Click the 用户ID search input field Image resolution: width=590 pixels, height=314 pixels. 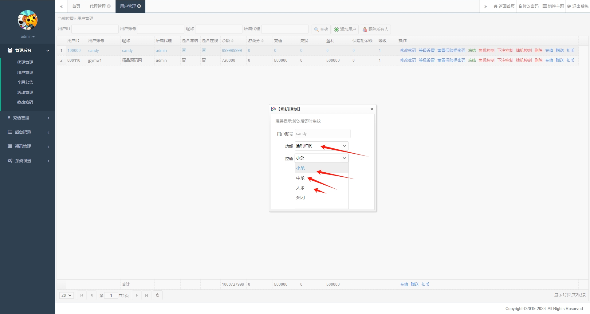95,29
